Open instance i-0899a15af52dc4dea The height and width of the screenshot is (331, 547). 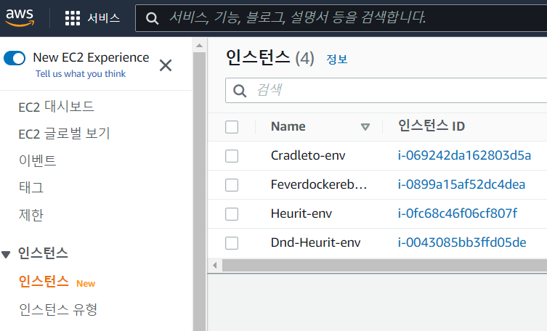pos(461,184)
